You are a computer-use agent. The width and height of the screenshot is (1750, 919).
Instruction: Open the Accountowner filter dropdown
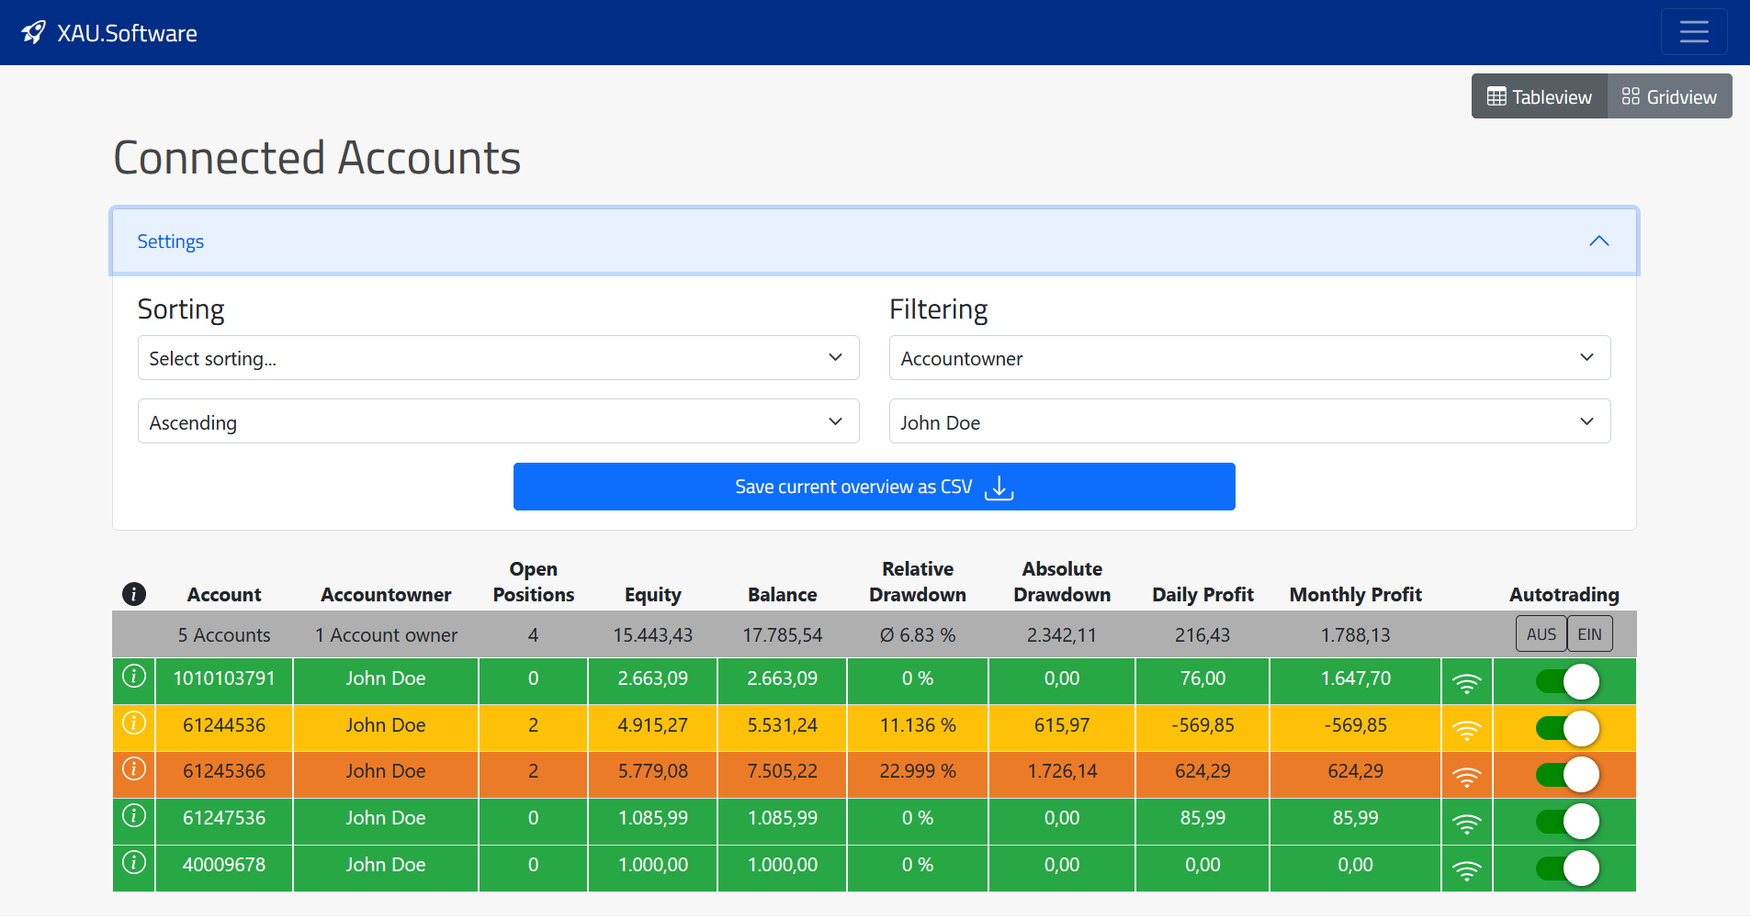click(x=1249, y=358)
